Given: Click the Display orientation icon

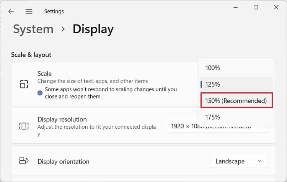Looking at the screenshot, I should 24,161.
